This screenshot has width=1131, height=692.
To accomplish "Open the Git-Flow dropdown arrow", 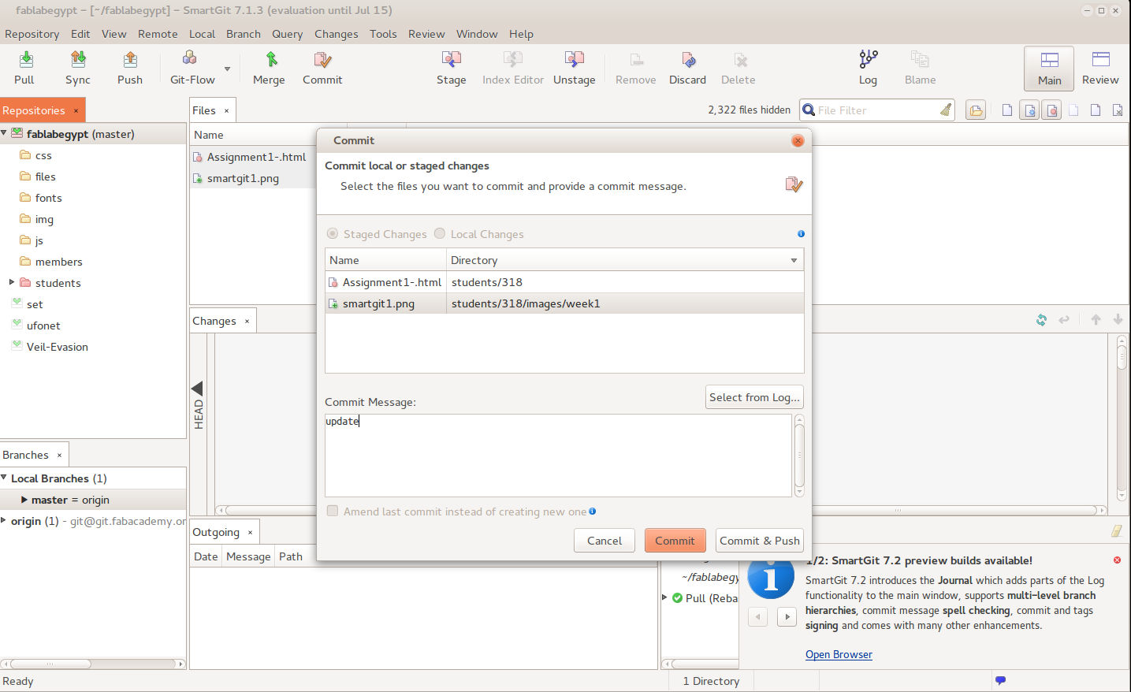I will (227, 69).
